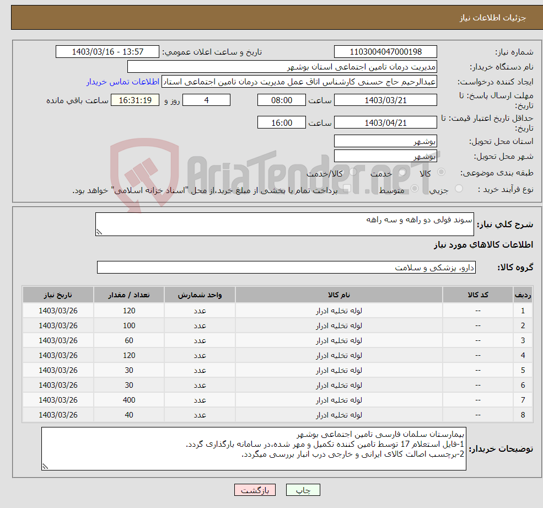Click the بازگشت back button
This screenshot has height=508, width=543.
tap(255, 490)
